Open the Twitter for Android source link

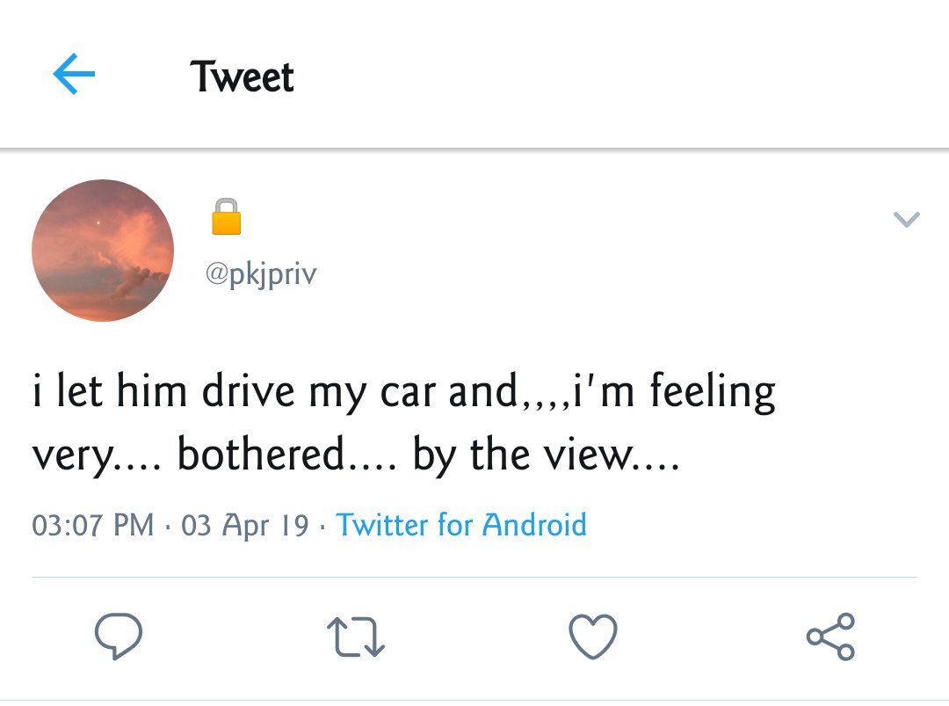pos(461,524)
